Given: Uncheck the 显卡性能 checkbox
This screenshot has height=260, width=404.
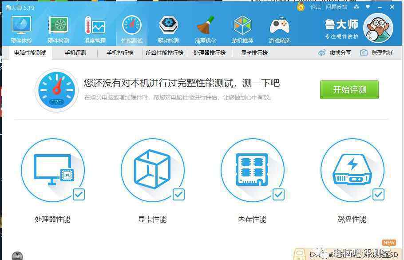Looking at the screenshot, I should [x=178, y=195].
